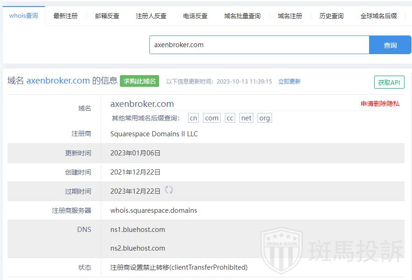The width and height of the screenshot is (412, 280).
Task: Open the 邮箱反查 tab
Action: tap(107, 16)
